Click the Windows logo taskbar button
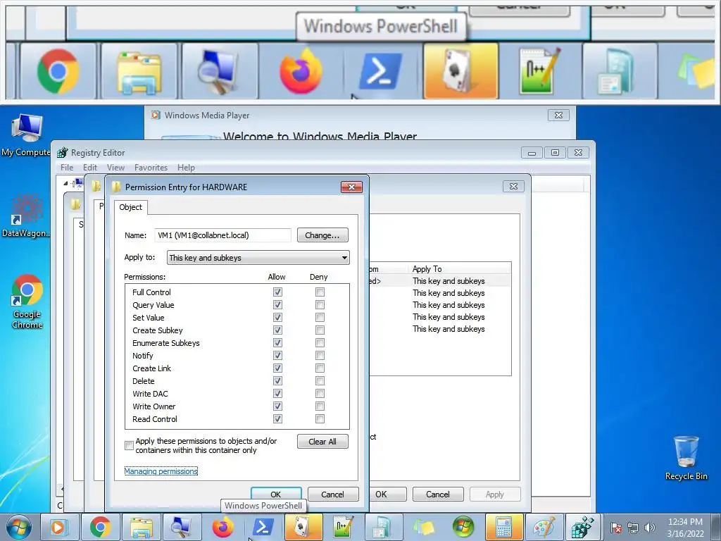 click(x=463, y=527)
